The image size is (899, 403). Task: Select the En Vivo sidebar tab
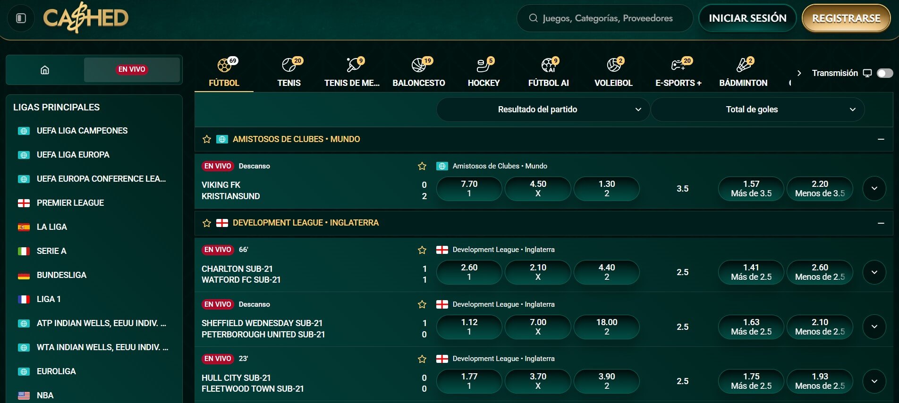pyautogui.click(x=132, y=70)
